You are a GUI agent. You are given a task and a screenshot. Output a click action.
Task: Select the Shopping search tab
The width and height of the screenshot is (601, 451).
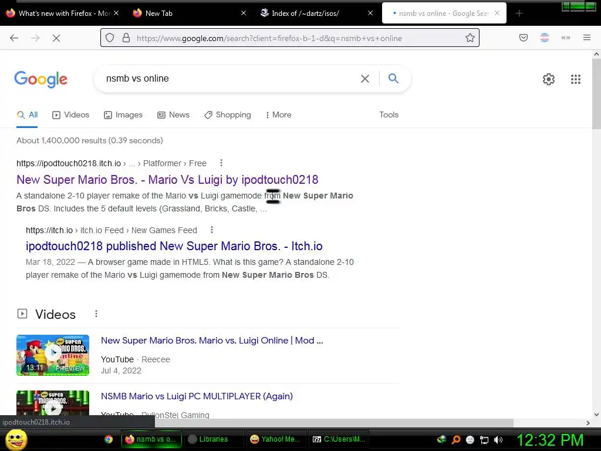[228, 115]
